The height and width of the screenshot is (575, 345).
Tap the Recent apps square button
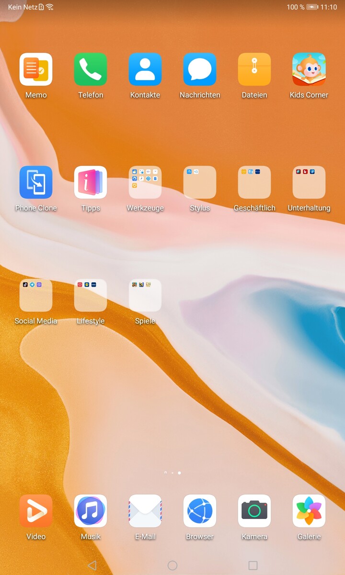pos(253,565)
